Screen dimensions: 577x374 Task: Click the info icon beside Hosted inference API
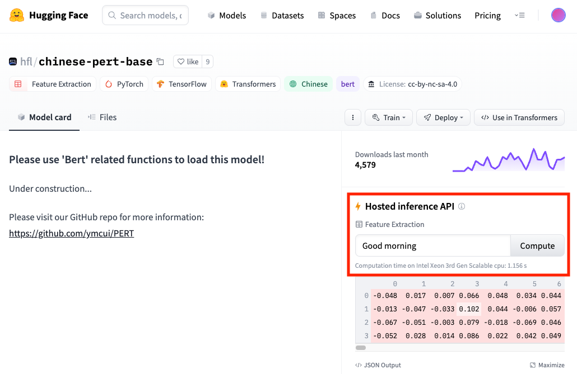(x=462, y=206)
